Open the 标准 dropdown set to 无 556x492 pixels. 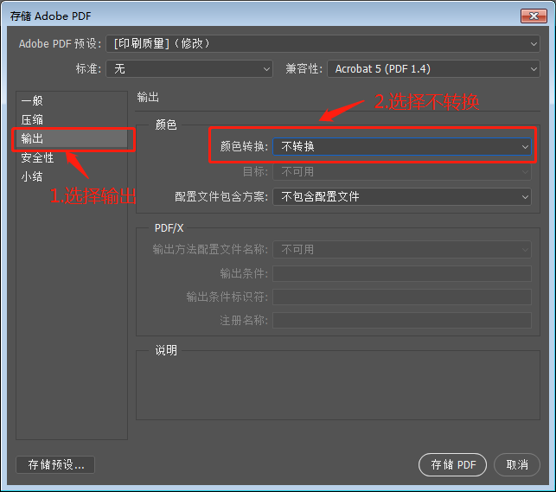pyautogui.click(x=189, y=69)
